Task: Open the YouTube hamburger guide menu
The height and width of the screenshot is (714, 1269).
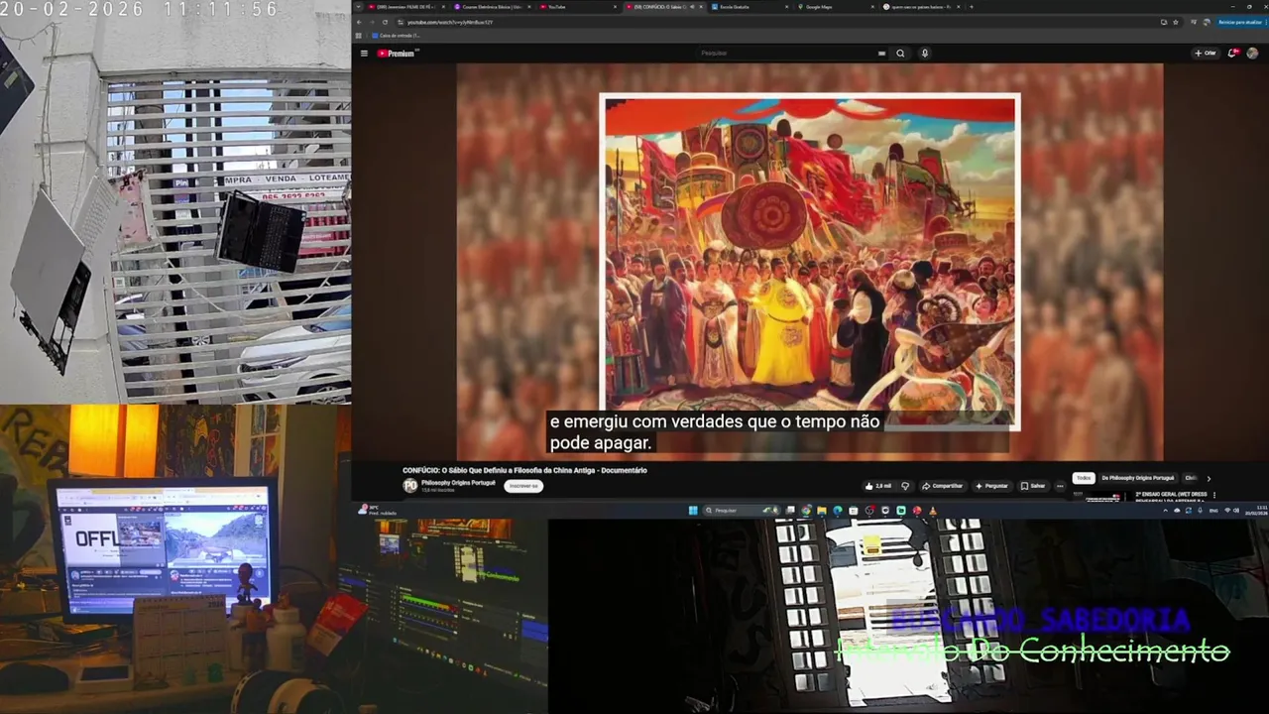Action: click(x=364, y=54)
